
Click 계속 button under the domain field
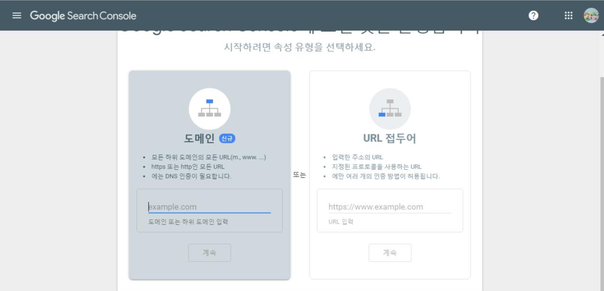coord(209,253)
